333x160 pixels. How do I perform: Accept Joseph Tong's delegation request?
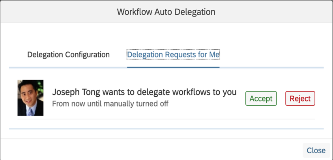point(261,99)
